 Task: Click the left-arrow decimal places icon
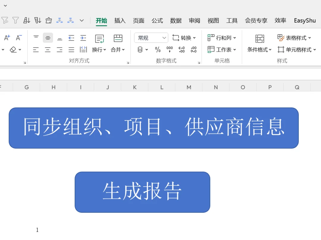(181, 50)
